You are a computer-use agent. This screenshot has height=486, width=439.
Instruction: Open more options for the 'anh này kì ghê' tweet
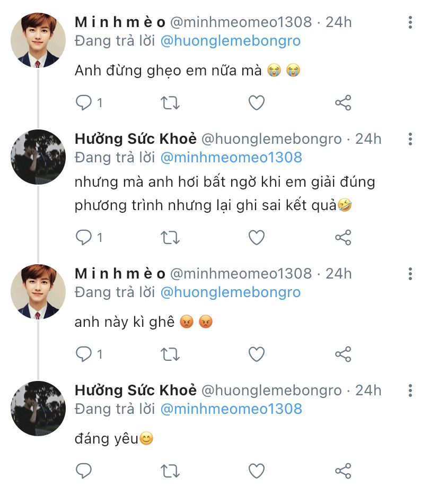pos(410,274)
